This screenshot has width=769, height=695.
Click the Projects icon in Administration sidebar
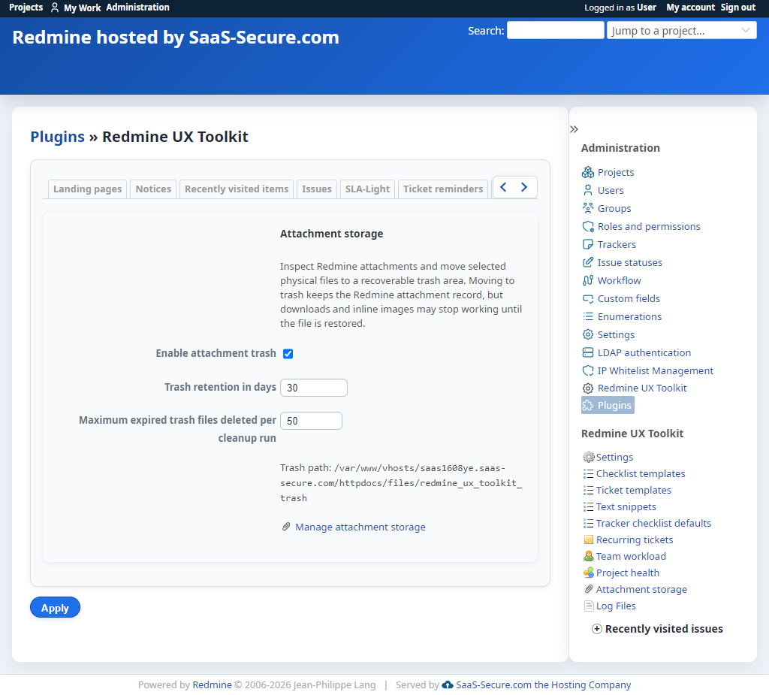click(x=587, y=172)
